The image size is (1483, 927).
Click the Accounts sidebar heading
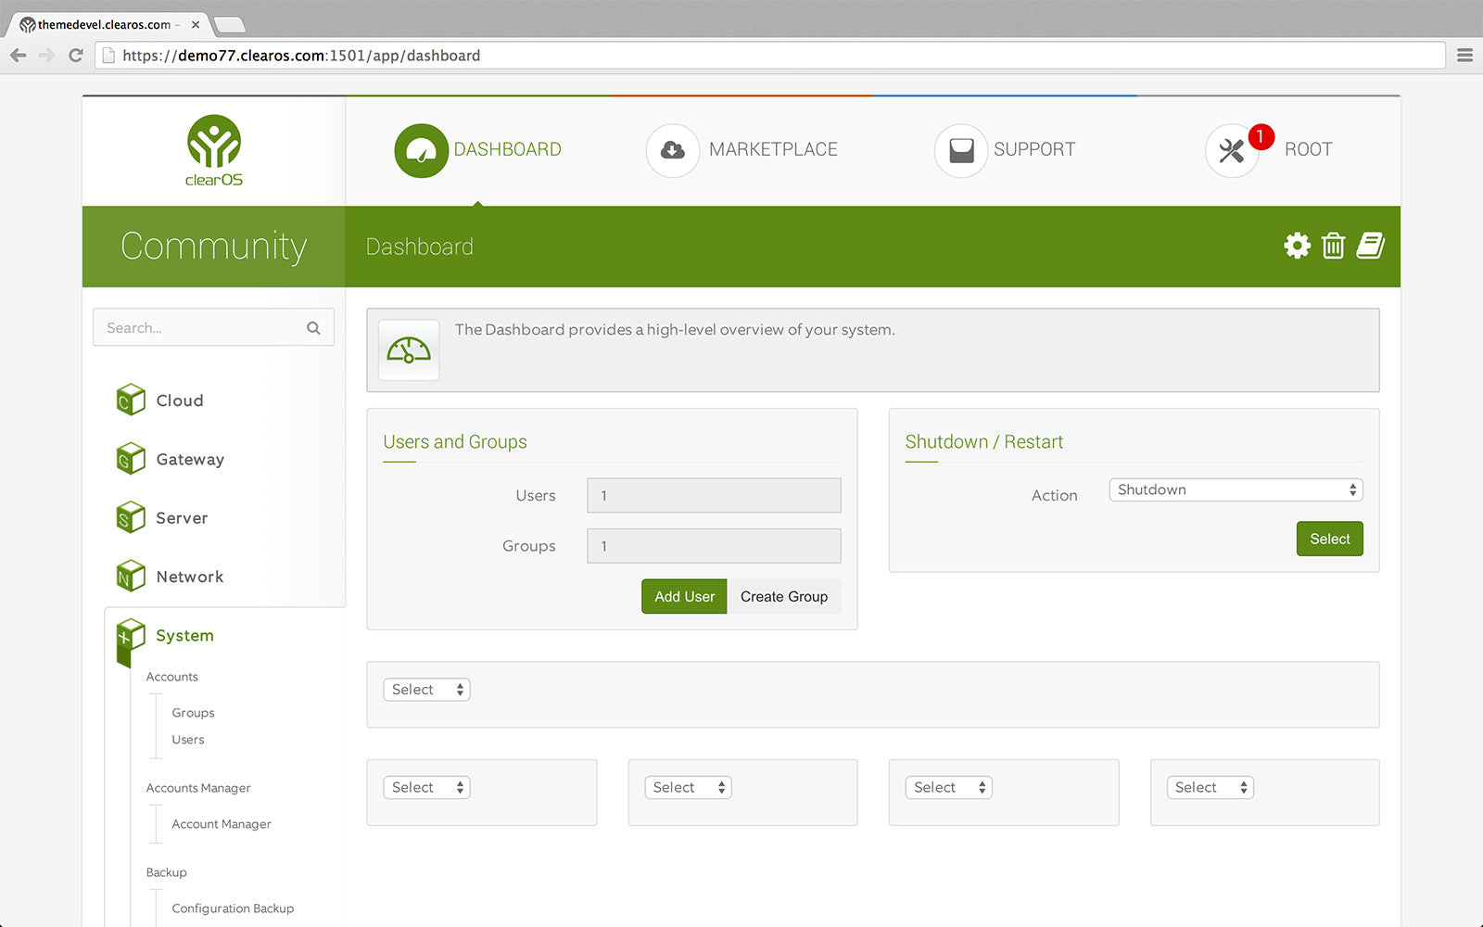point(172,677)
